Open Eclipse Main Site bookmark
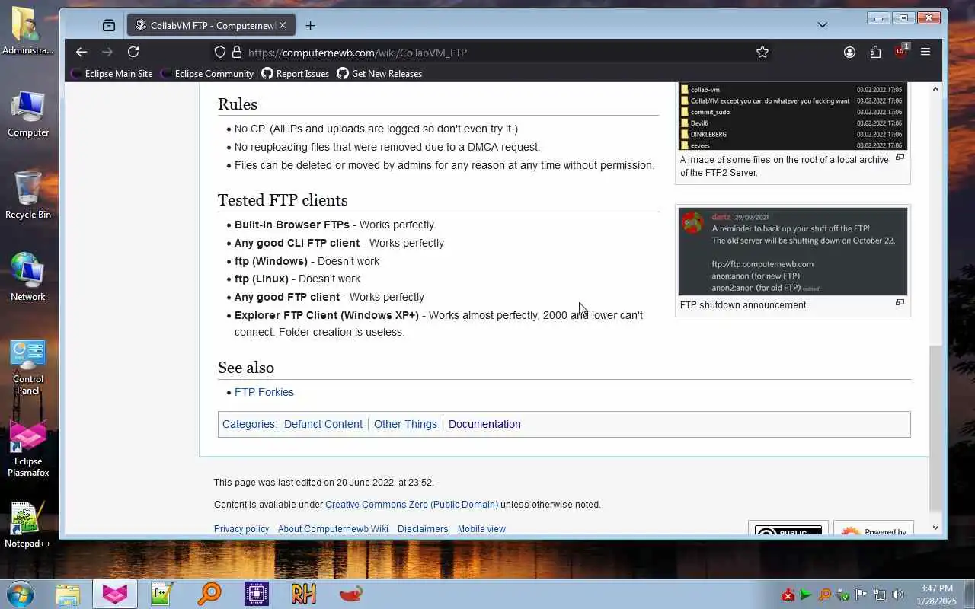The image size is (975, 609). click(x=112, y=74)
